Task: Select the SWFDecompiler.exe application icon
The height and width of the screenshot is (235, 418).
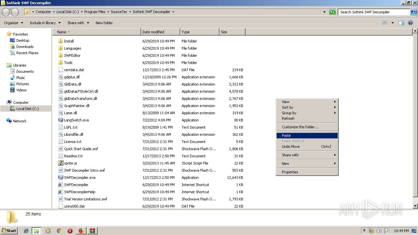Action: point(60,178)
